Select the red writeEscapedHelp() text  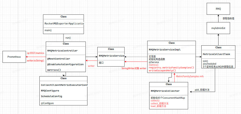click(x=162, y=70)
